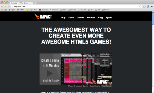Expand the Groom bookmarks folder
The image size is (154, 93).
tap(105, 10)
